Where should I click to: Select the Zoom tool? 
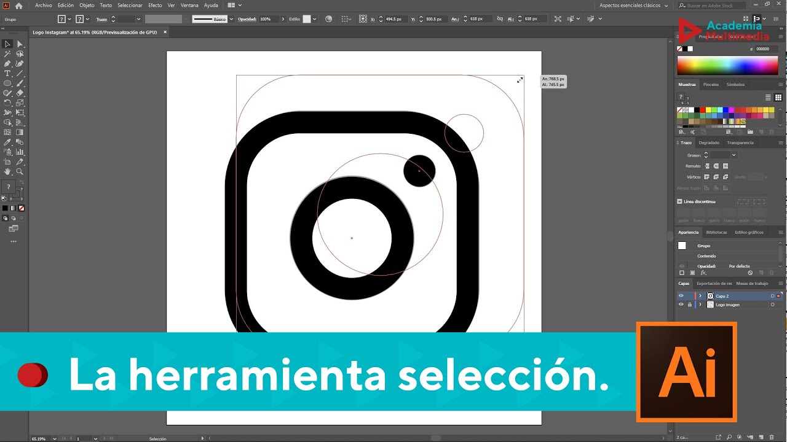[x=20, y=172]
